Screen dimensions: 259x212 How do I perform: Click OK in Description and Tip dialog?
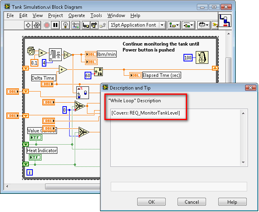(151, 202)
